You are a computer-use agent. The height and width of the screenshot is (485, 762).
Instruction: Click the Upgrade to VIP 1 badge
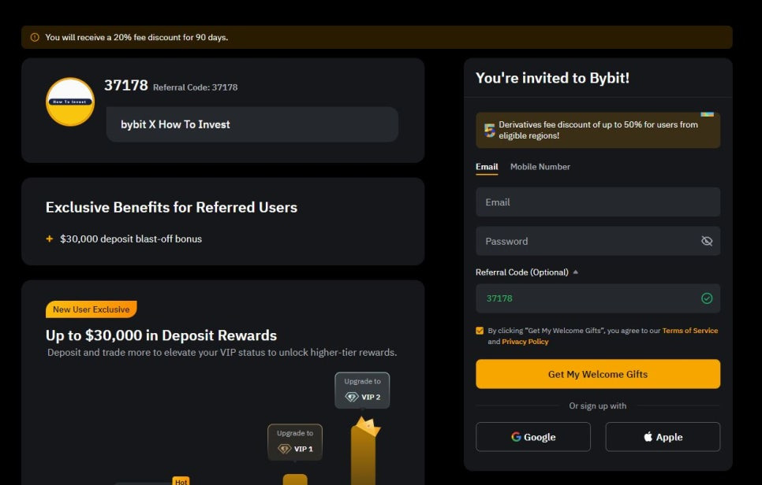[295, 442]
